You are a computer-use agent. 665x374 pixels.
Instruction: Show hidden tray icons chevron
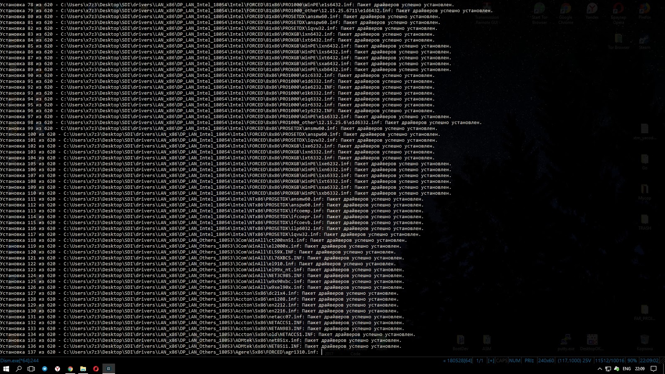point(600,369)
